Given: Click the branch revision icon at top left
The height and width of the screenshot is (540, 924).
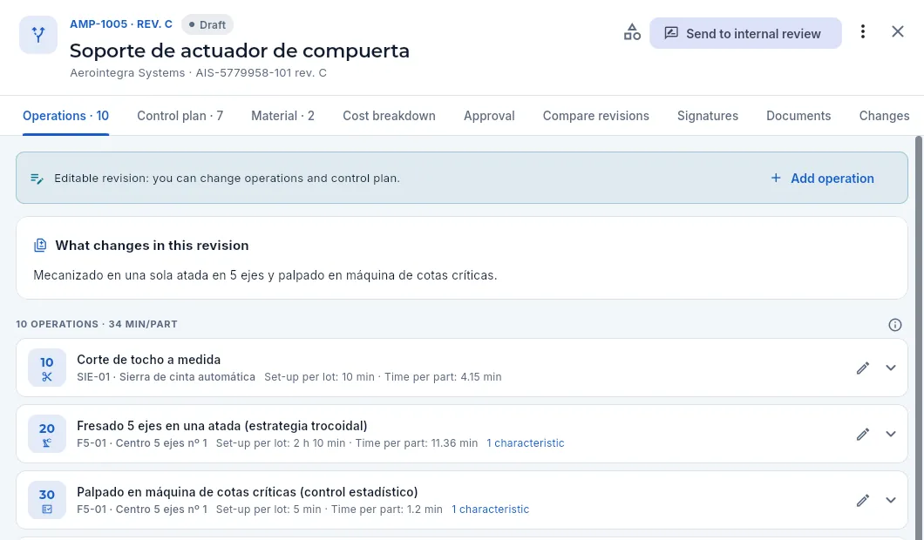Looking at the screenshot, I should pyautogui.click(x=38, y=35).
